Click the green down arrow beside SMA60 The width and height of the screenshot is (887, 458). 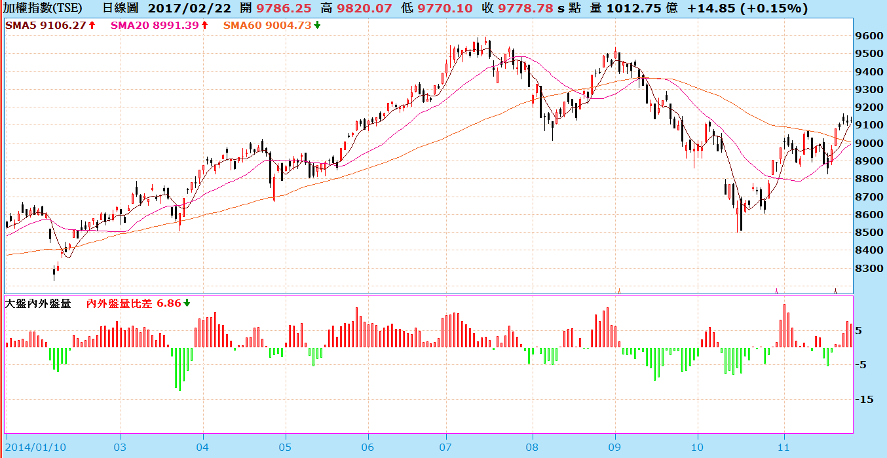pyautogui.click(x=317, y=25)
